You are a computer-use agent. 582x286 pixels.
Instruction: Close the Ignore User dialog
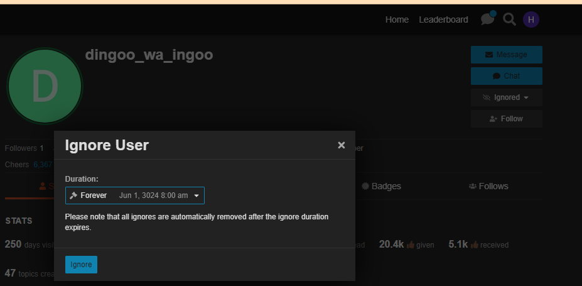click(x=342, y=145)
